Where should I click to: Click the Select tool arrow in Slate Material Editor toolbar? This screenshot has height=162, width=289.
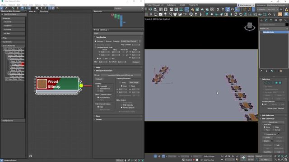pos(2,8)
